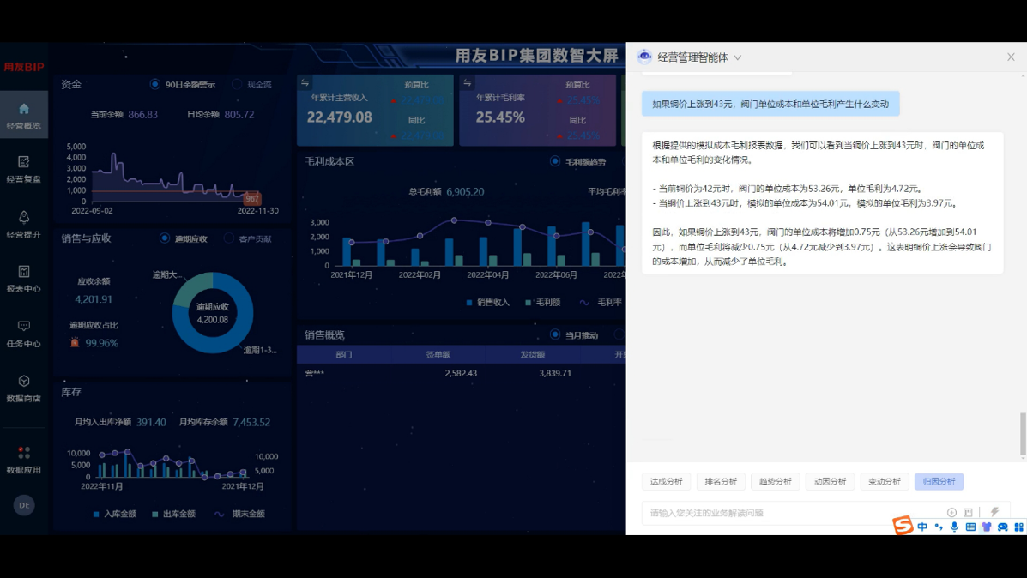The height and width of the screenshot is (578, 1027).
Task: Click the swap icon on 年累计主营收入 card
Action: [x=305, y=83]
